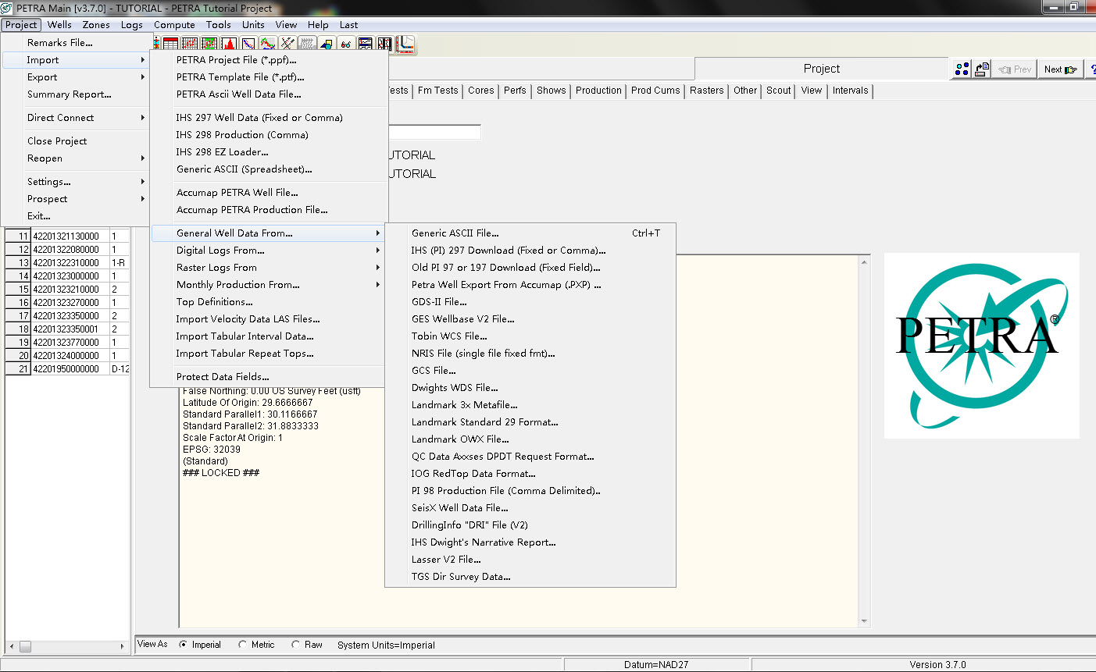This screenshot has height=672, width=1096.
Task: Select Protect Data Fields... entry
Action: 269,377
